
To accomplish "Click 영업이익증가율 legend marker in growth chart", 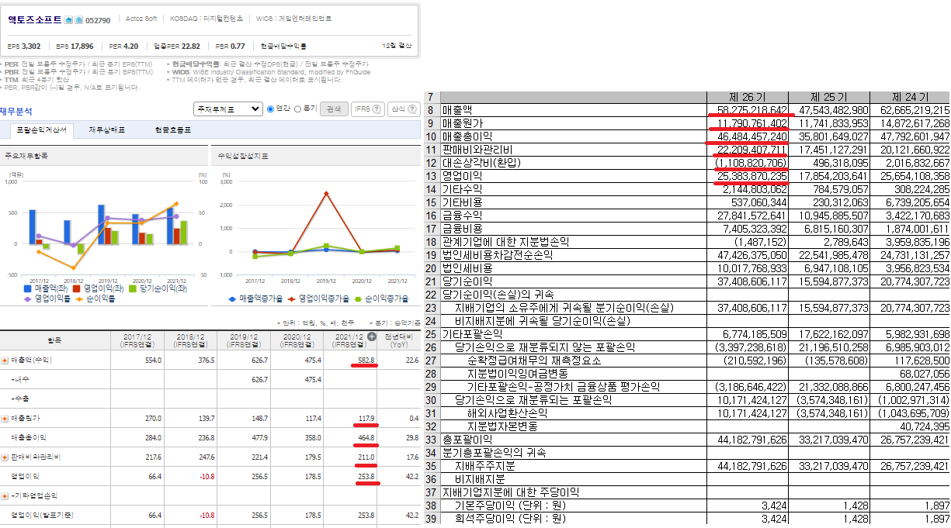I will click(292, 299).
